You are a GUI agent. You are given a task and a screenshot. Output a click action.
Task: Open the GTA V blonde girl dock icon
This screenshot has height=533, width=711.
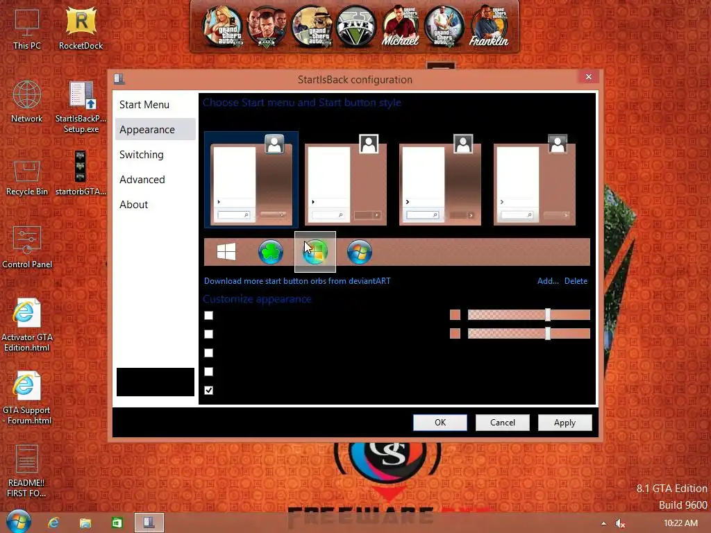click(x=223, y=27)
